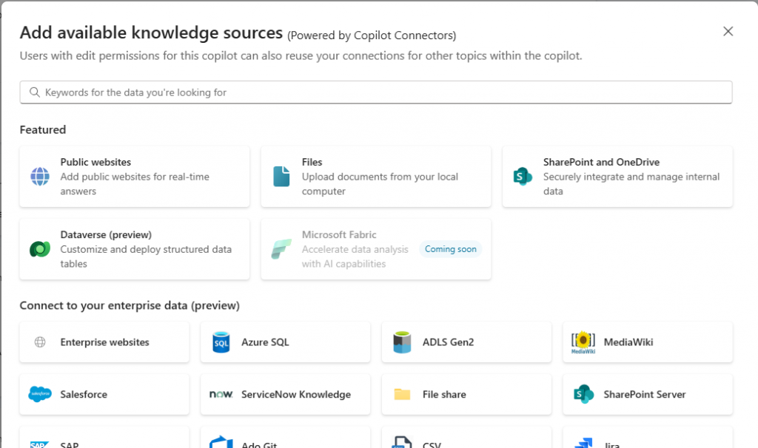Select the Public websites card title
Viewport: 758px width, 448px height.
[95, 162]
